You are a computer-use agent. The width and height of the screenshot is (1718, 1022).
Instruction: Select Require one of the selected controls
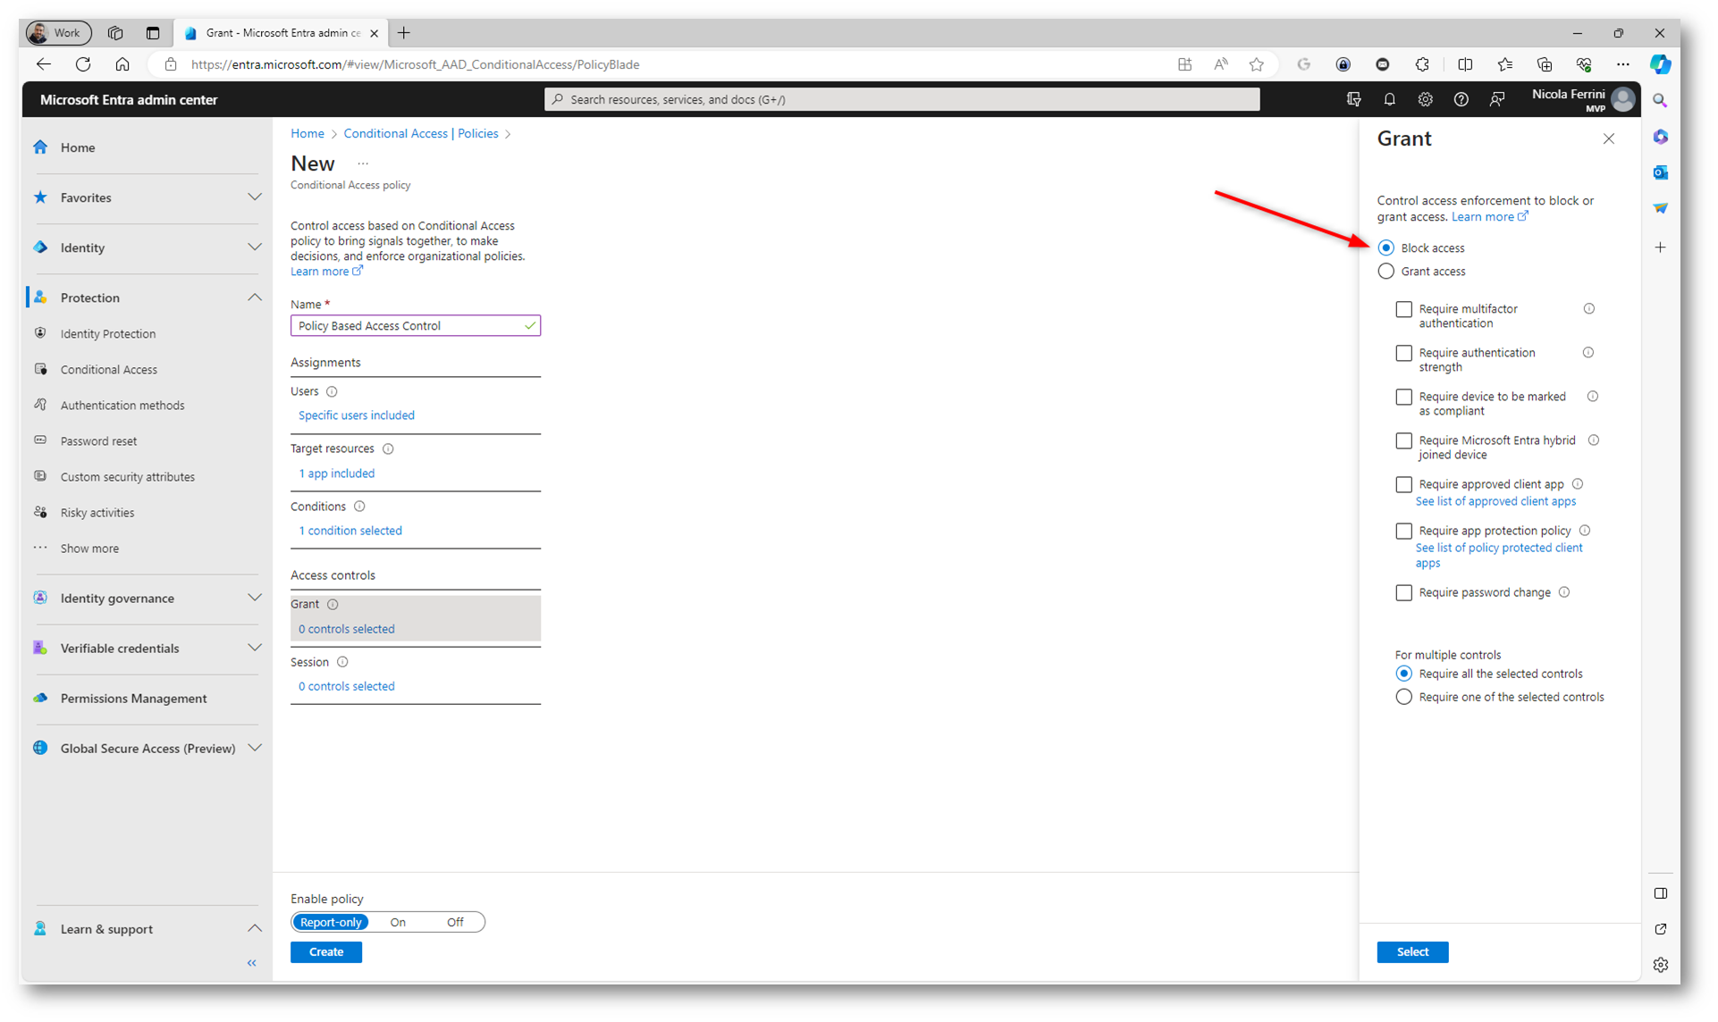[x=1403, y=697]
